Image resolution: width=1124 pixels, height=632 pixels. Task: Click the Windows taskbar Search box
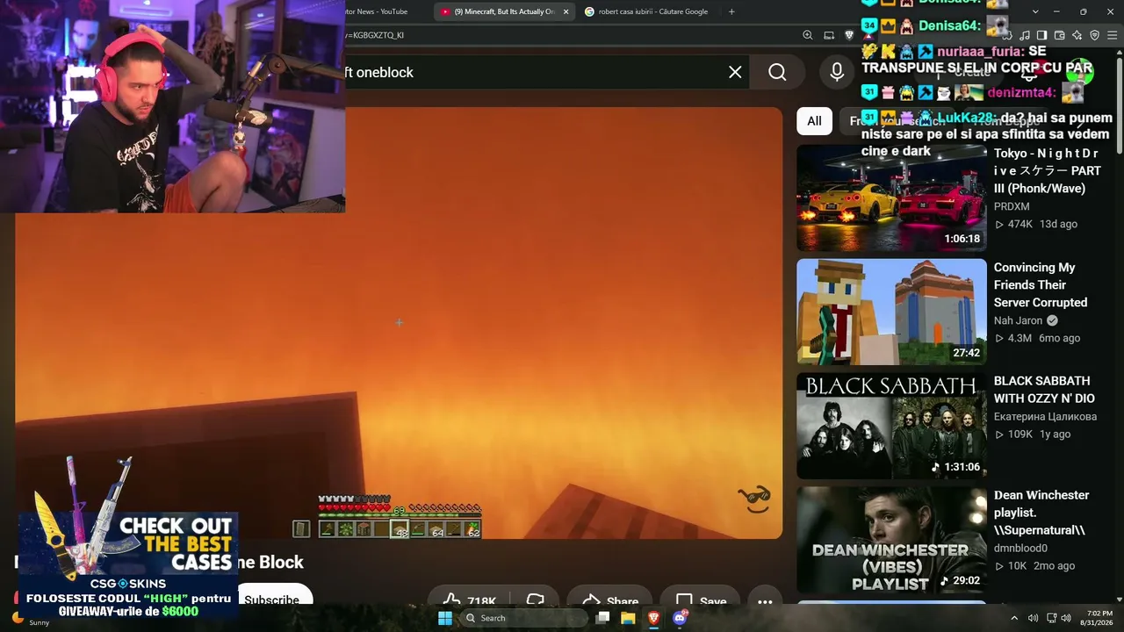point(525,618)
